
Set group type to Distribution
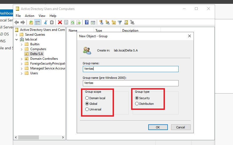point(137,104)
